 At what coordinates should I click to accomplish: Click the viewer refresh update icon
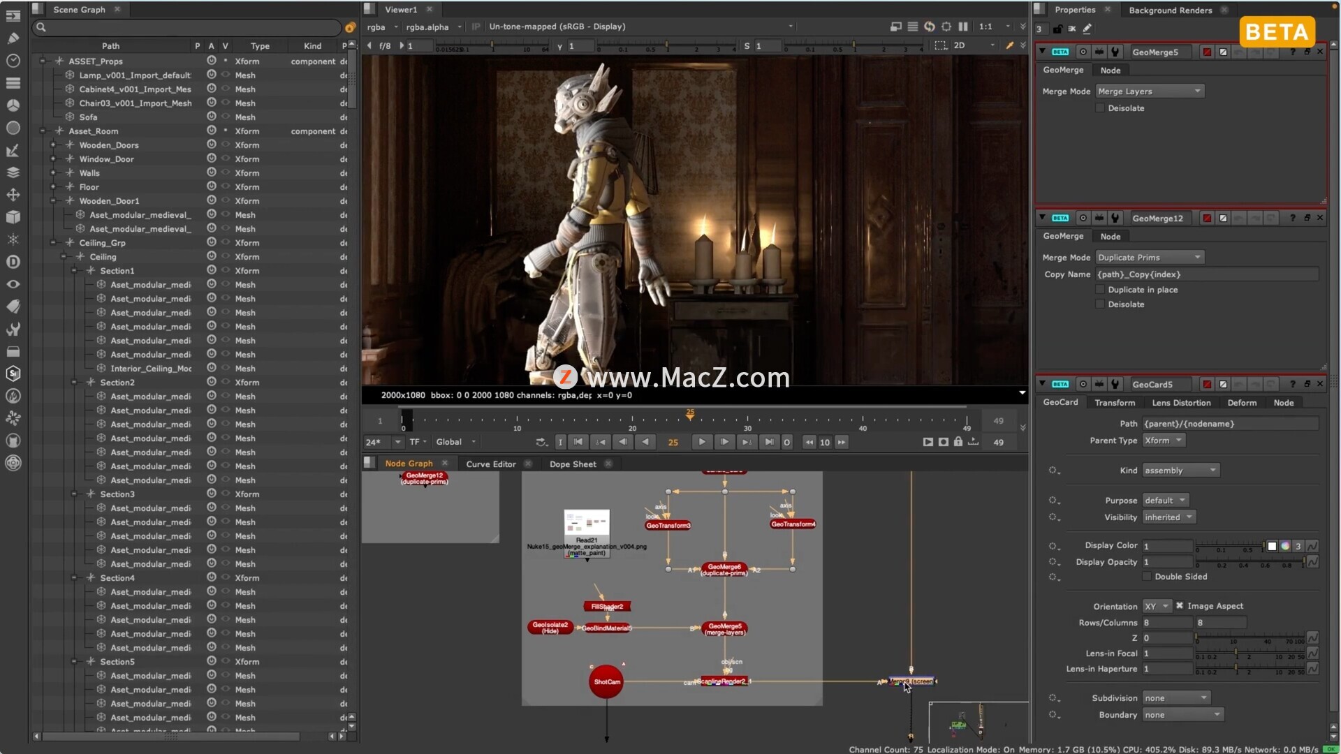[x=930, y=27]
